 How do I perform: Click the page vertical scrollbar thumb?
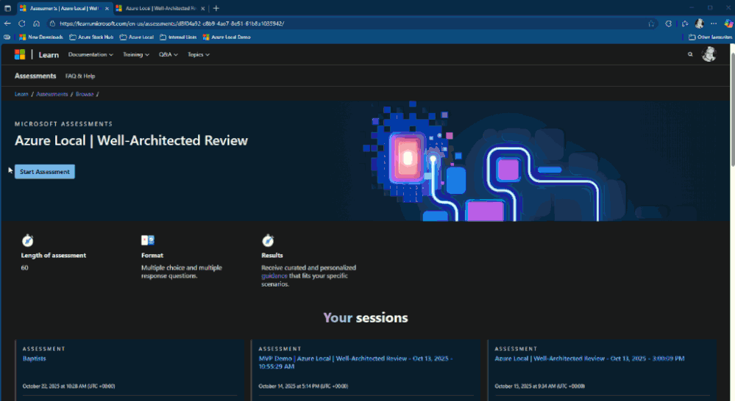click(732, 108)
